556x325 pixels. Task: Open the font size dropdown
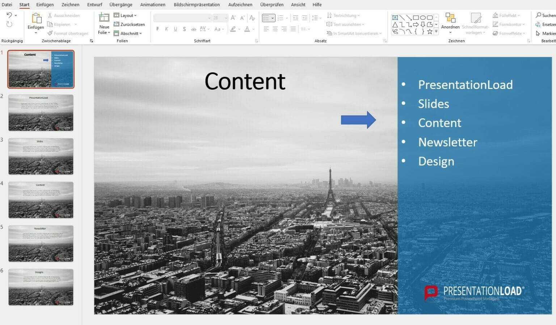(x=226, y=17)
